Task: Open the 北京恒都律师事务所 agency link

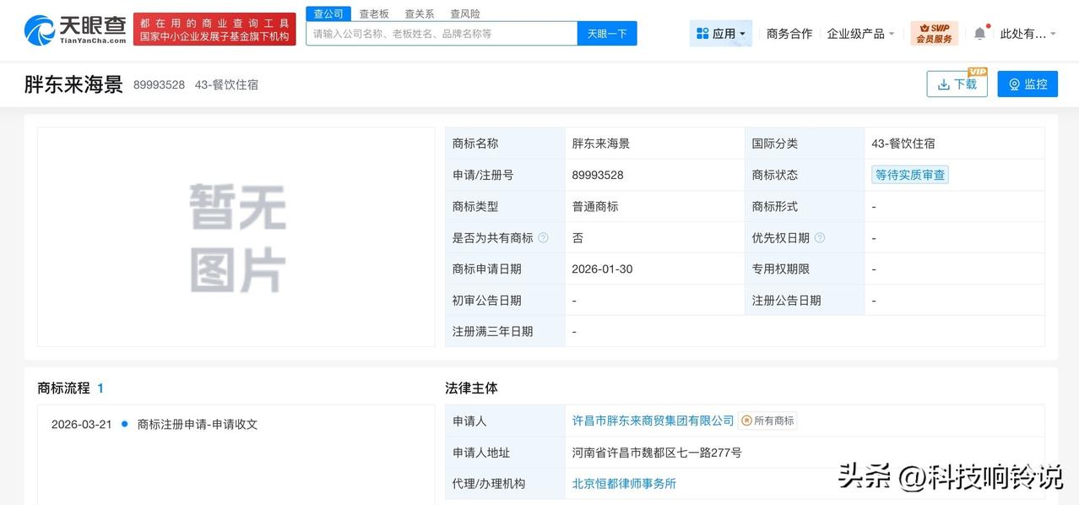Action: (624, 484)
